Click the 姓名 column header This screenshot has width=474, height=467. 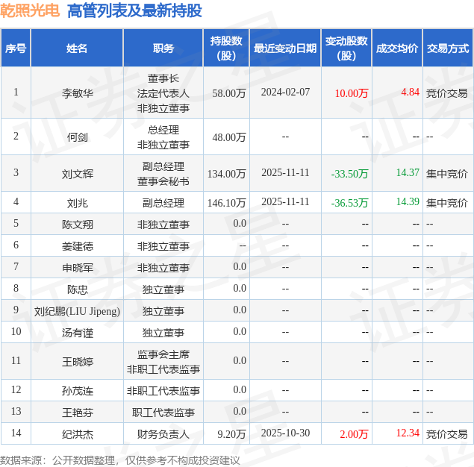[77, 48]
